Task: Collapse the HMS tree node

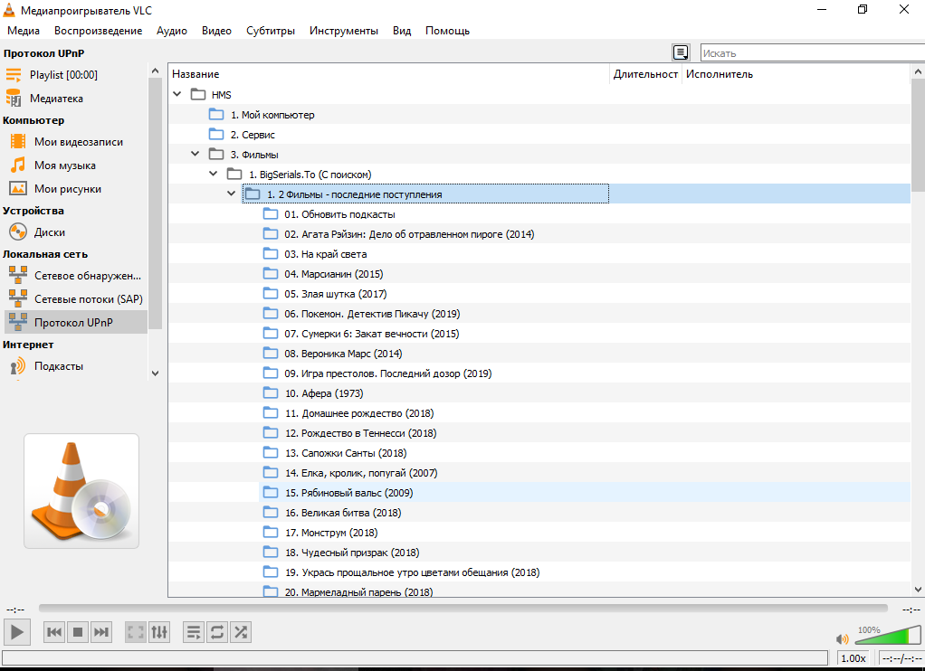Action: (x=177, y=95)
